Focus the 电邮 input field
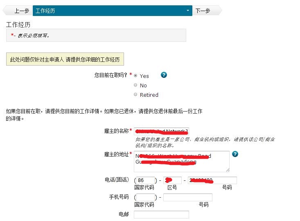The height and width of the screenshot is (221, 300). pyautogui.click(x=161, y=214)
